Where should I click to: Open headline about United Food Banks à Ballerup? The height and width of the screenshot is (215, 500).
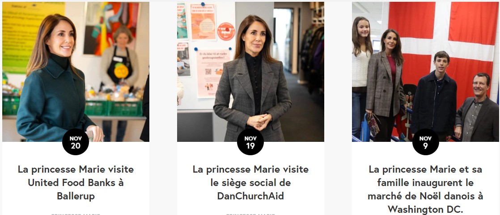[x=76, y=182]
